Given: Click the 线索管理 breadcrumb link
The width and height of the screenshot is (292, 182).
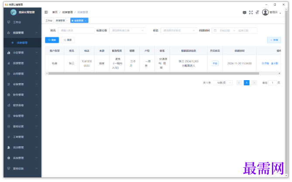Looking at the screenshot, I should (x=67, y=12).
